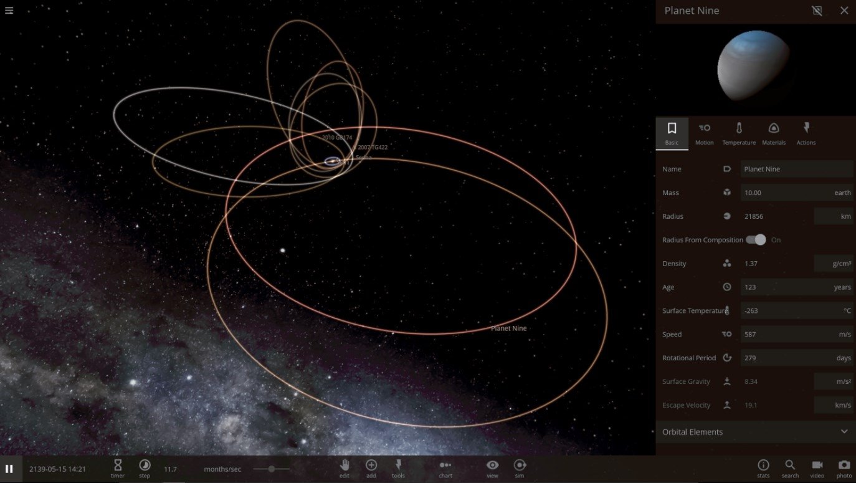Switch to the Temperature tab
Image resolution: width=856 pixels, height=483 pixels.
[x=738, y=133]
